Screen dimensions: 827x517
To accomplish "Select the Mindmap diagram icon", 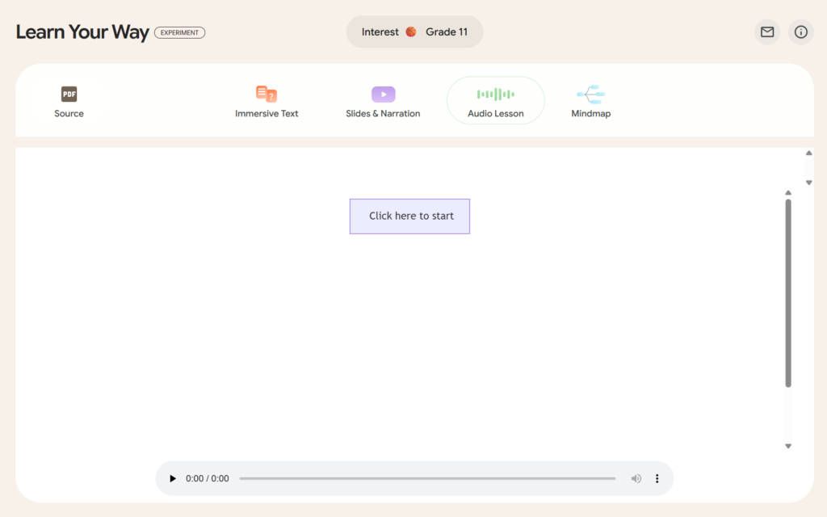I will 590,95.
